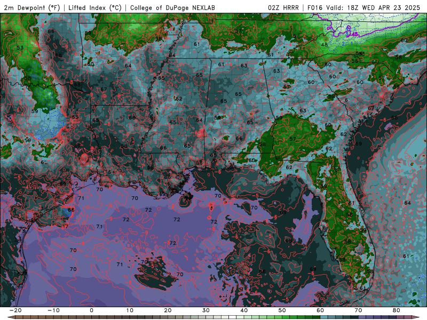Screen dimensions: 427x320
Task: Click the 50 label on the color scale
Action: [282, 310]
